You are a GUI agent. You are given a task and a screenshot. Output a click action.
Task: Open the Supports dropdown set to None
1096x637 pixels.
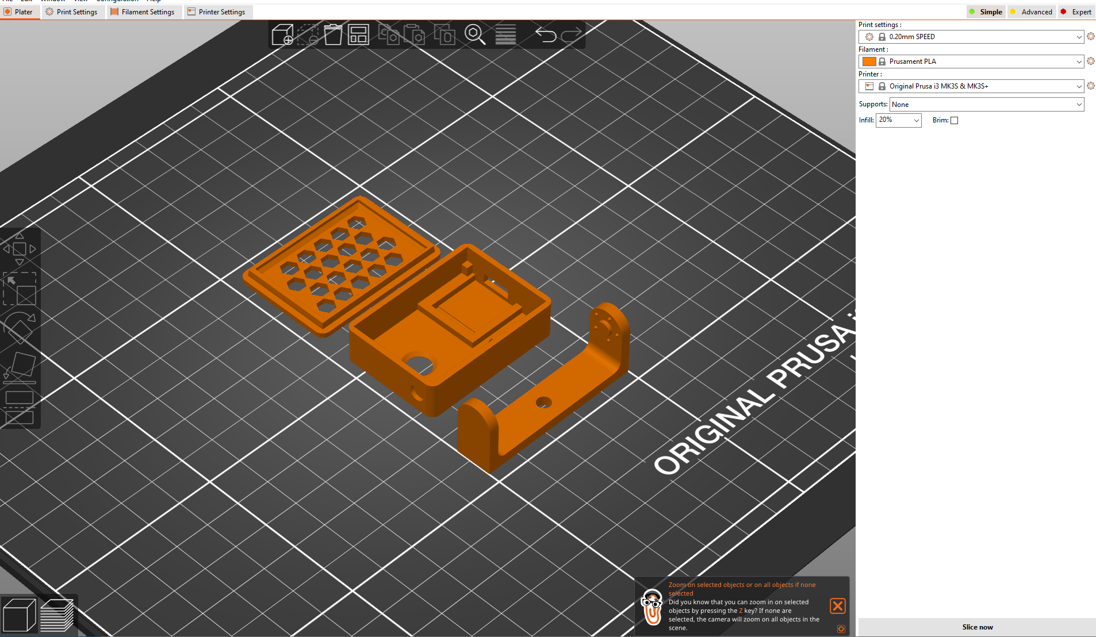[x=986, y=104]
